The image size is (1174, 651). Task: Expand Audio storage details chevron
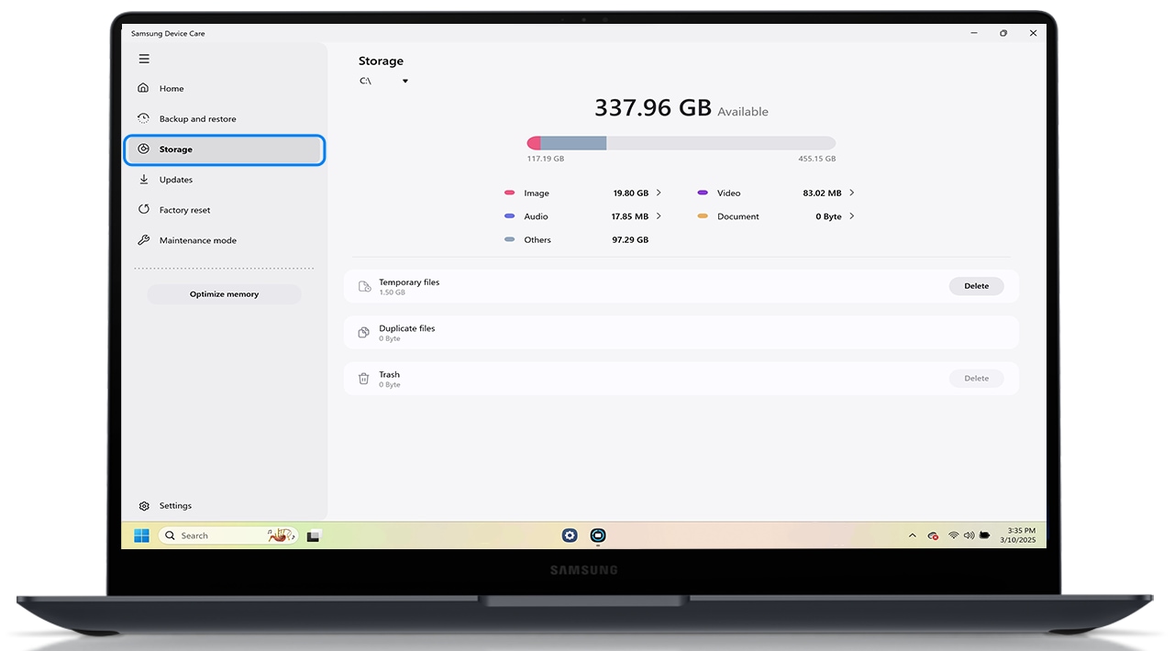[659, 216]
